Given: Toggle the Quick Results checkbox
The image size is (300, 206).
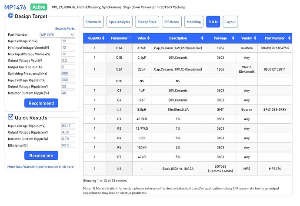Looking at the screenshot, I should click(x=10, y=117).
